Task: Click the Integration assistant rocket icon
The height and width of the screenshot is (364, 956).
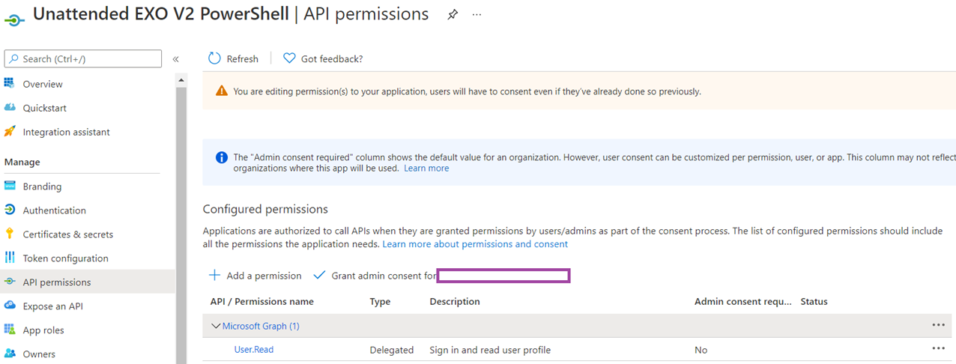Action: 10,132
